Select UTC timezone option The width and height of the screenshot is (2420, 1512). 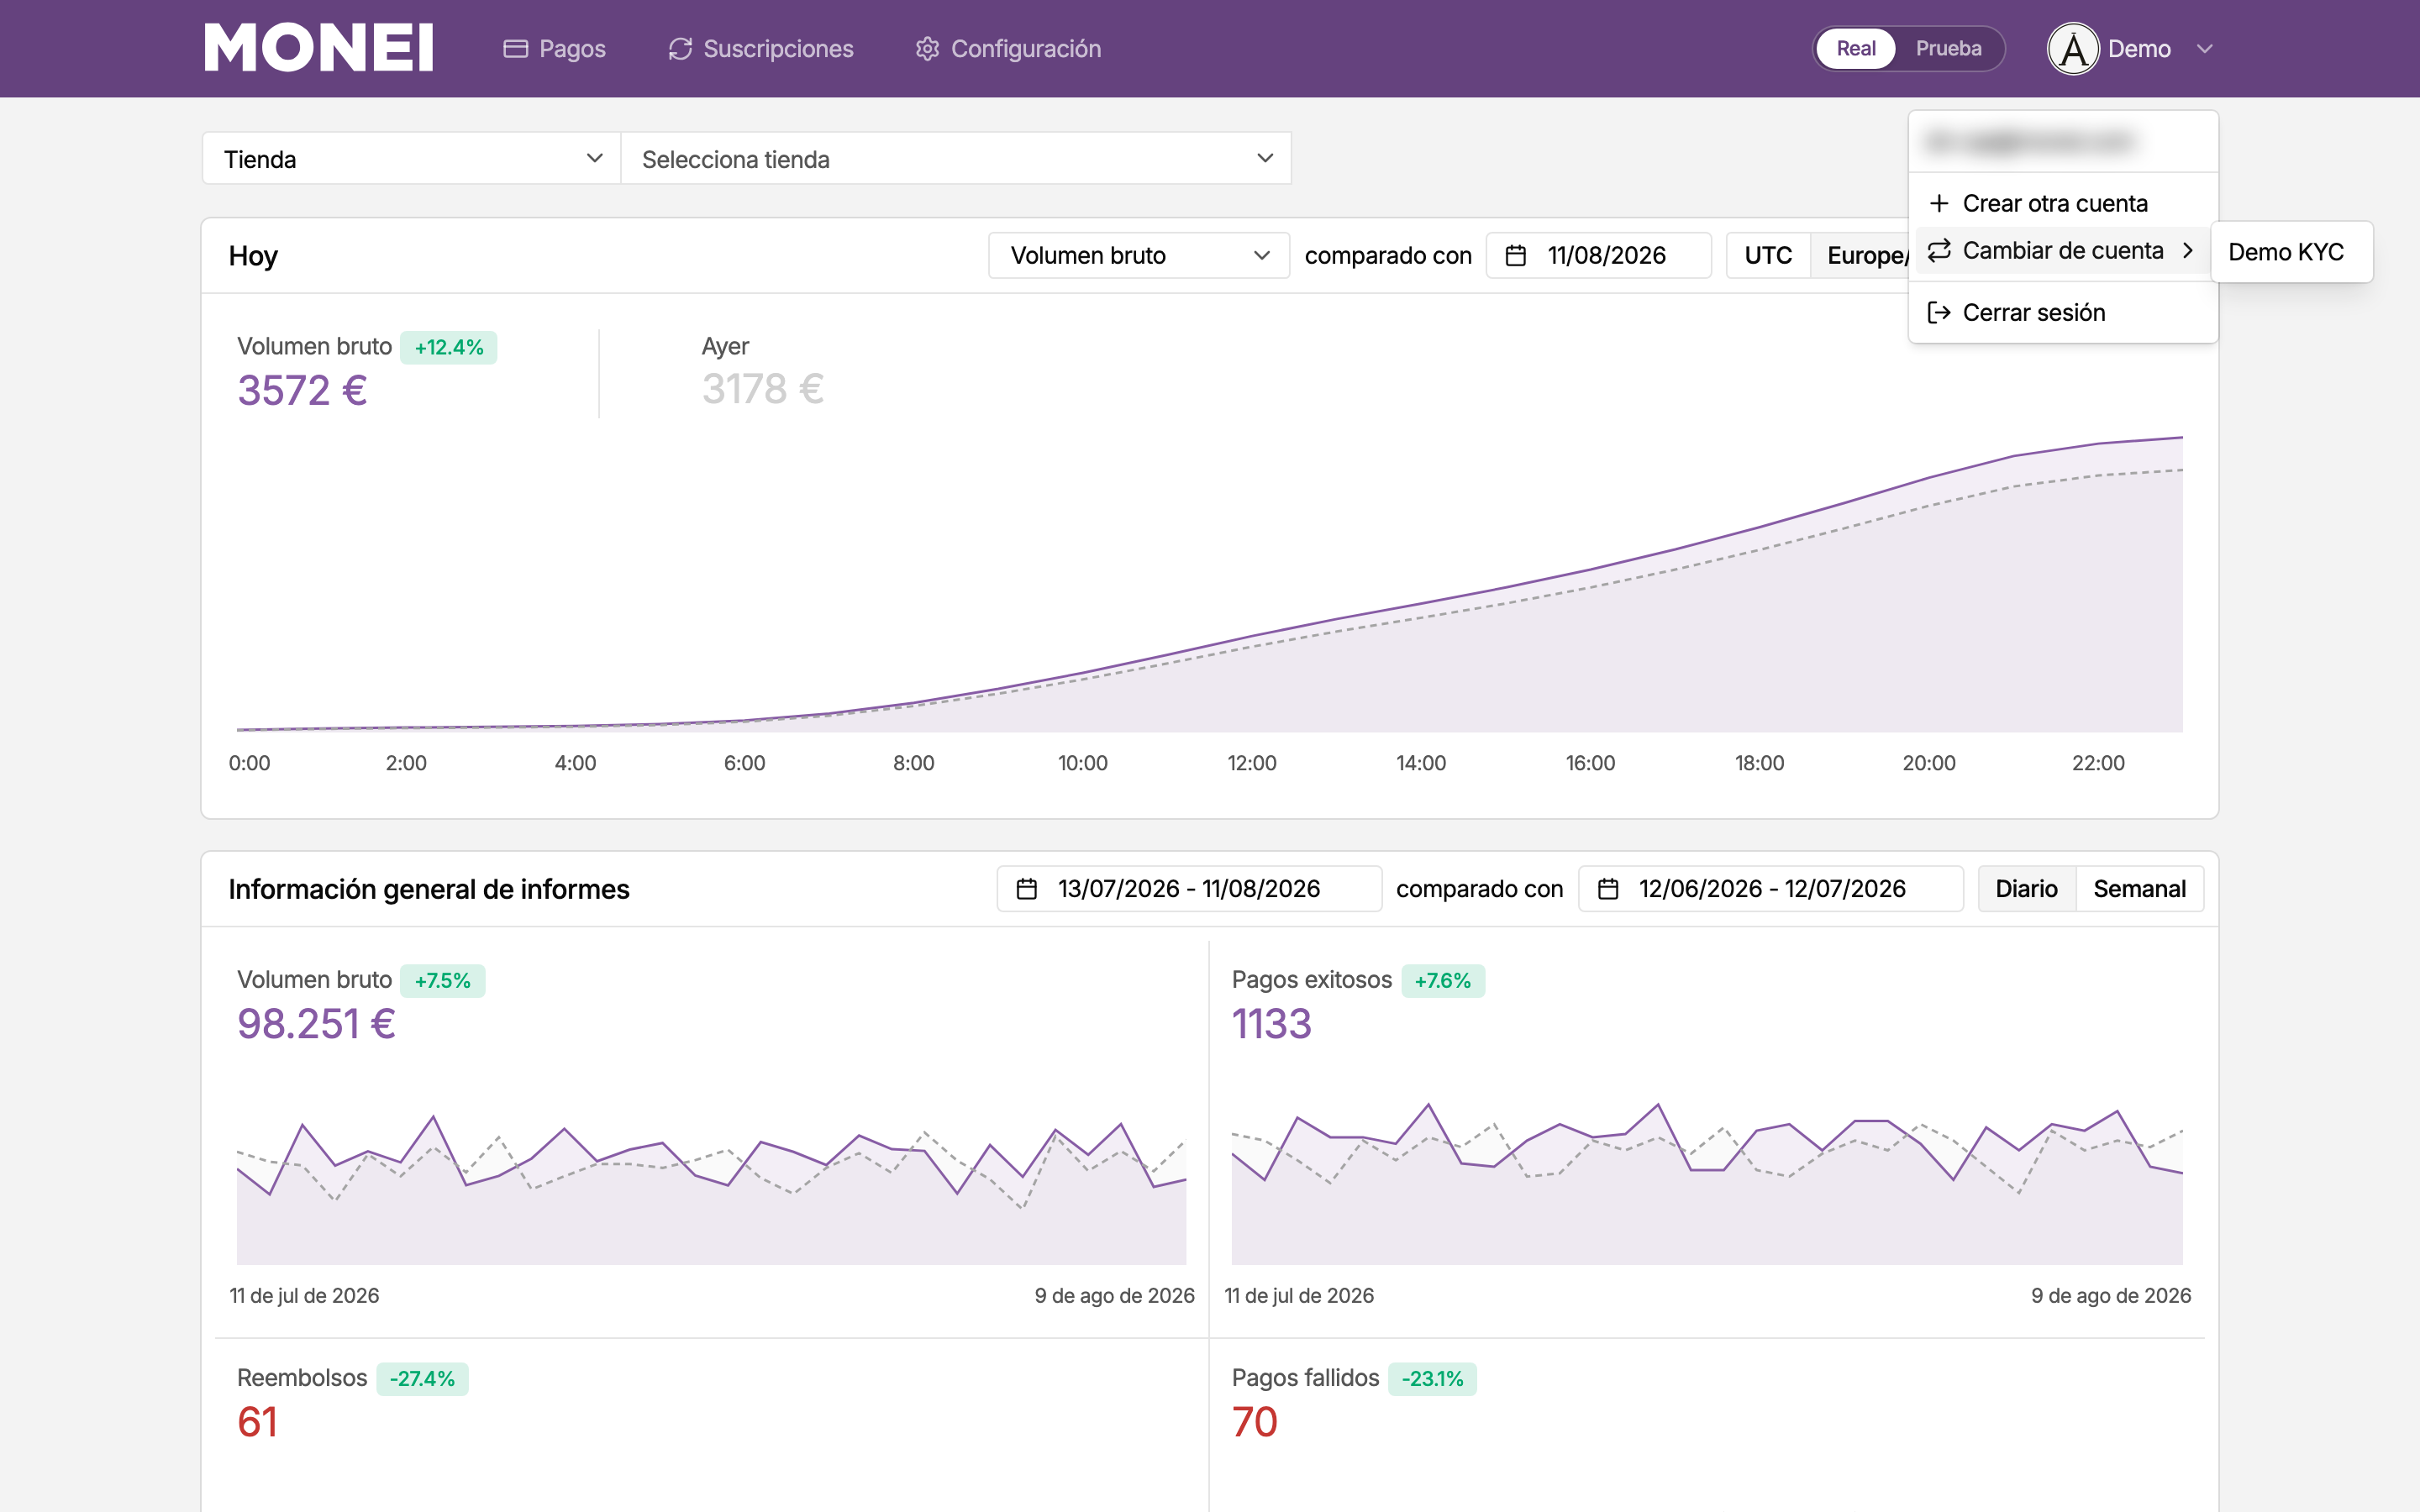coord(1768,256)
